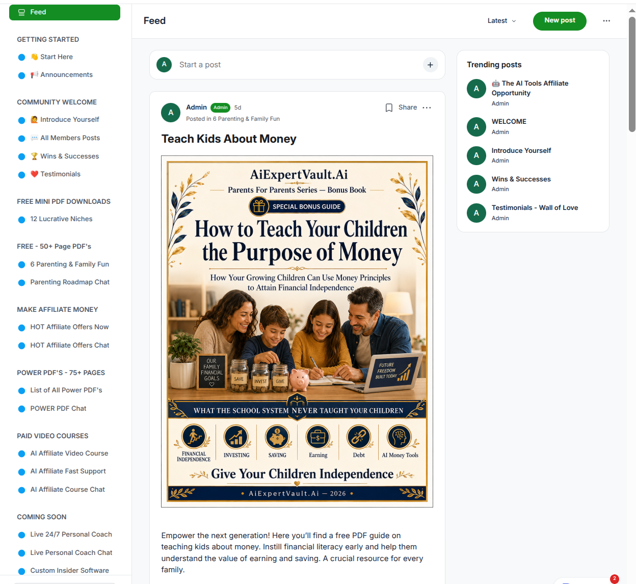Open the book cover image
The height and width of the screenshot is (584, 636).
(297, 332)
